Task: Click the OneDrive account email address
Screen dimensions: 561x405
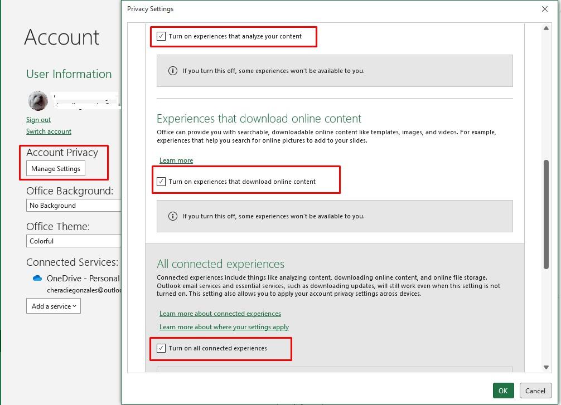Action: 84,290
